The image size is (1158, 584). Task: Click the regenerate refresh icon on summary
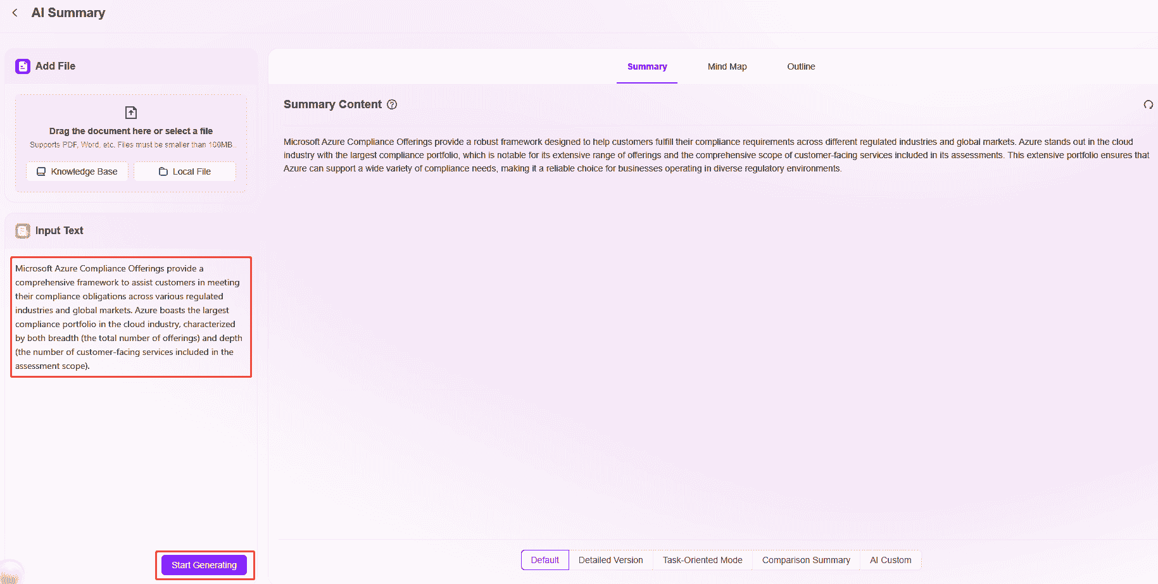(x=1148, y=104)
